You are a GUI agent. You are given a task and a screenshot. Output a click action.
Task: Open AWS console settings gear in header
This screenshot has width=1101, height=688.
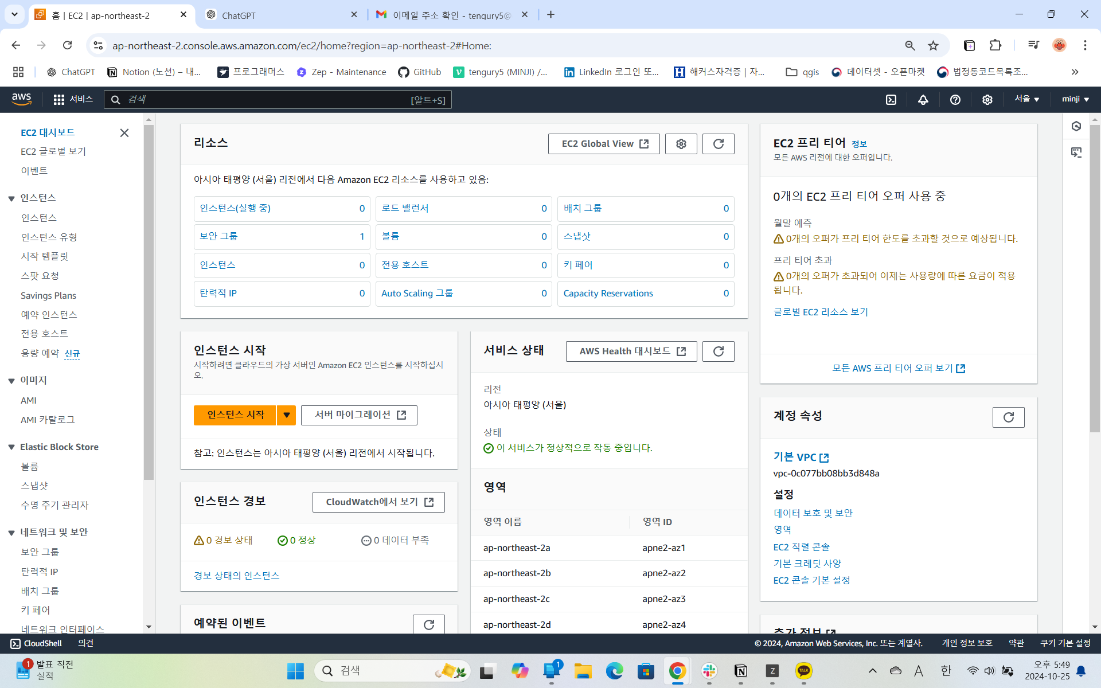click(x=987, y=100)
